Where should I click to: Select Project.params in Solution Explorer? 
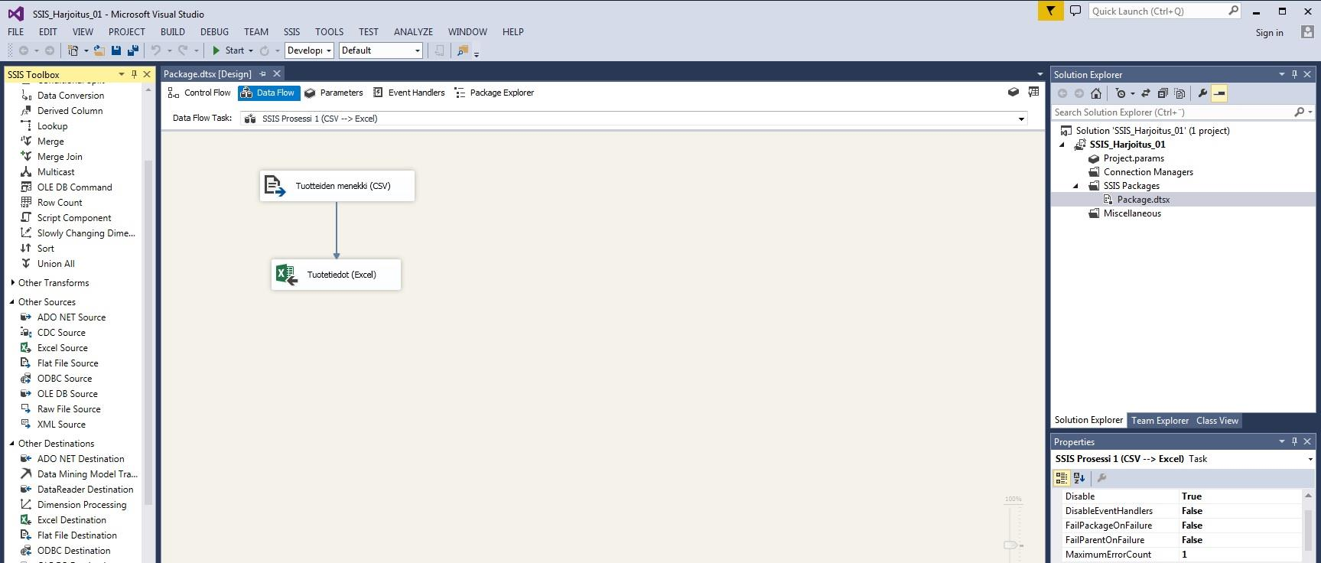[x=1134, y=158]
